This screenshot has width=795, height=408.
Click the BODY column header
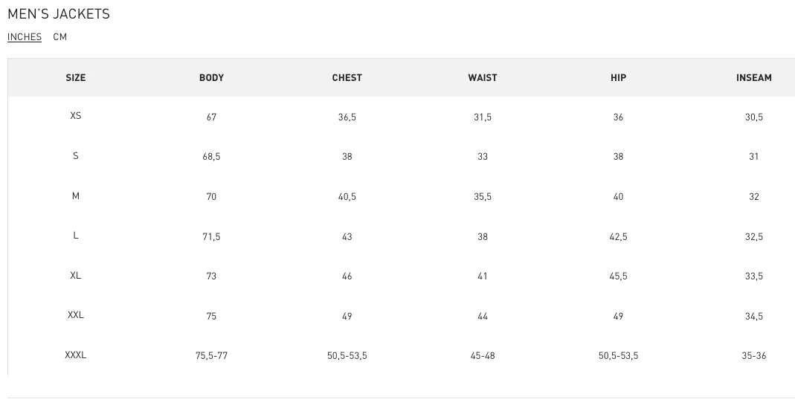point(211,77)
